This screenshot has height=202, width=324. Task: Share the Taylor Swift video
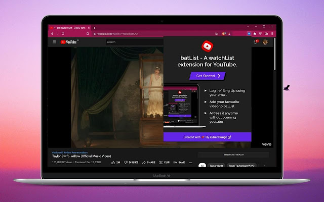149,163
